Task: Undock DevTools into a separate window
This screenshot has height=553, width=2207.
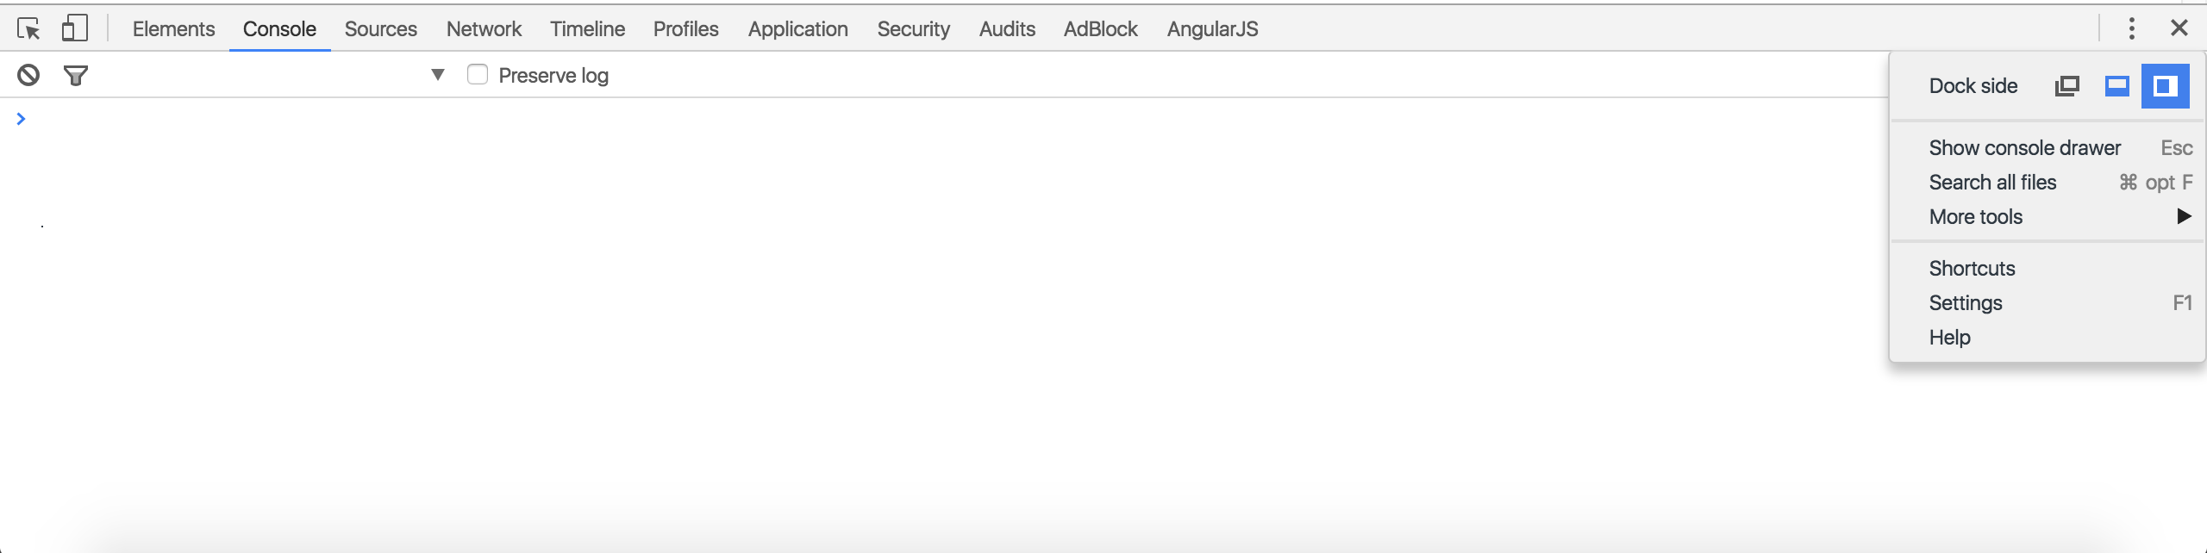Action: pyautogui.click(x=2067, y=86)
